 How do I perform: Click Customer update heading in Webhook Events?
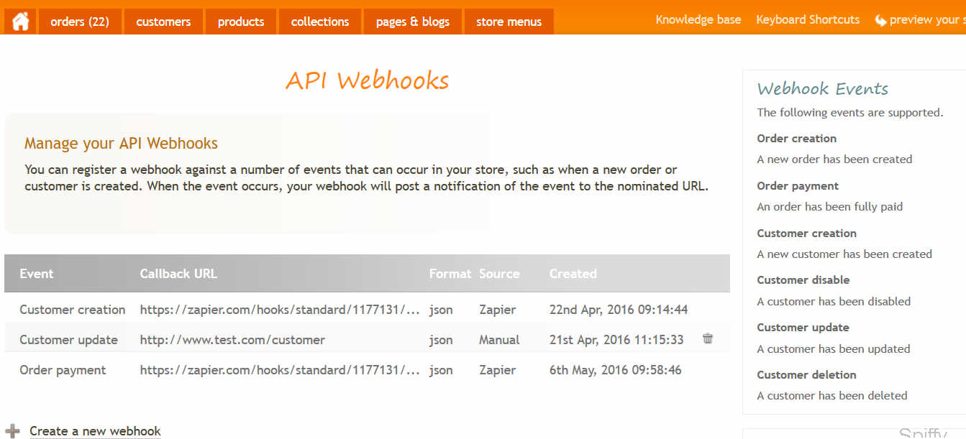(803, 328)
